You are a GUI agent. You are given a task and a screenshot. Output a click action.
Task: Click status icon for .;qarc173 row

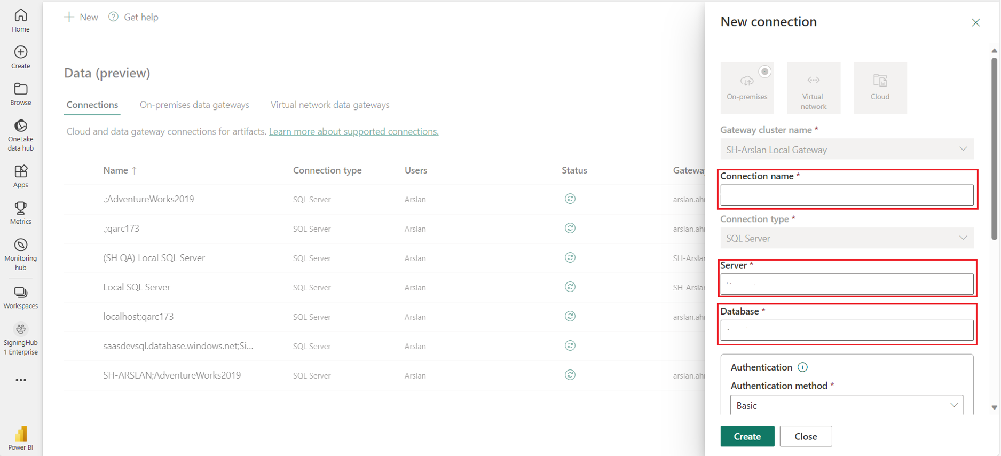(x=570, y=228)
